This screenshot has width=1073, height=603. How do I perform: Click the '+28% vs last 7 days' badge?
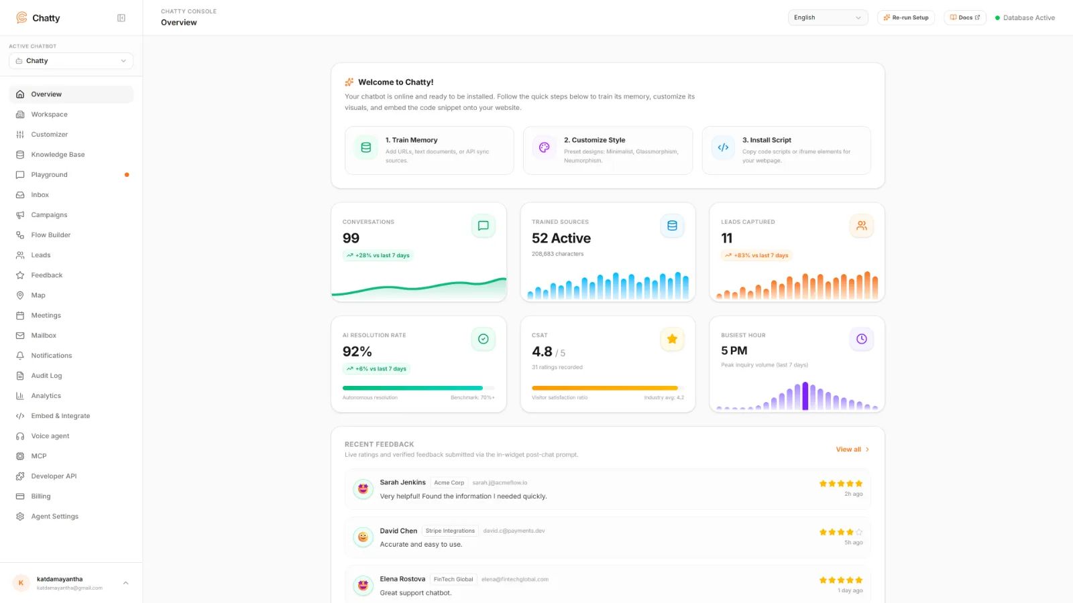[x=378, y=255]
